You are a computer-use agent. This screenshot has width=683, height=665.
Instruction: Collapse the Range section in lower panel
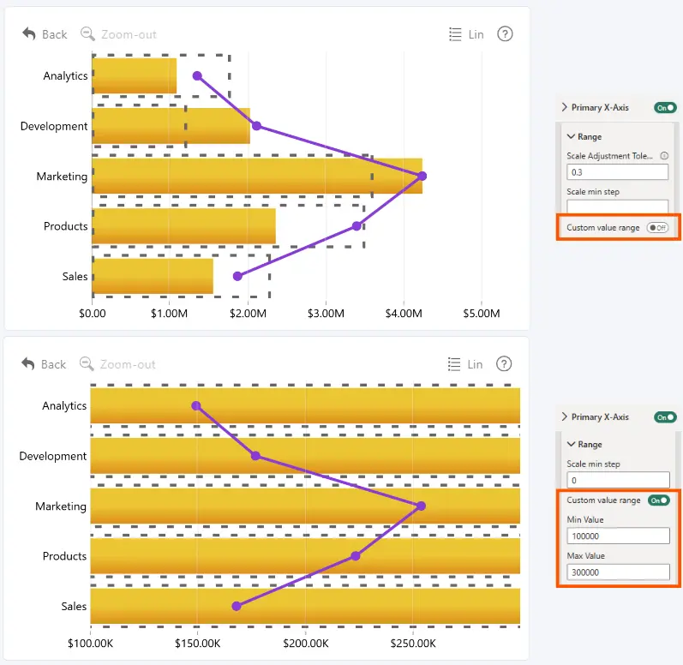[x=571, y=444]
